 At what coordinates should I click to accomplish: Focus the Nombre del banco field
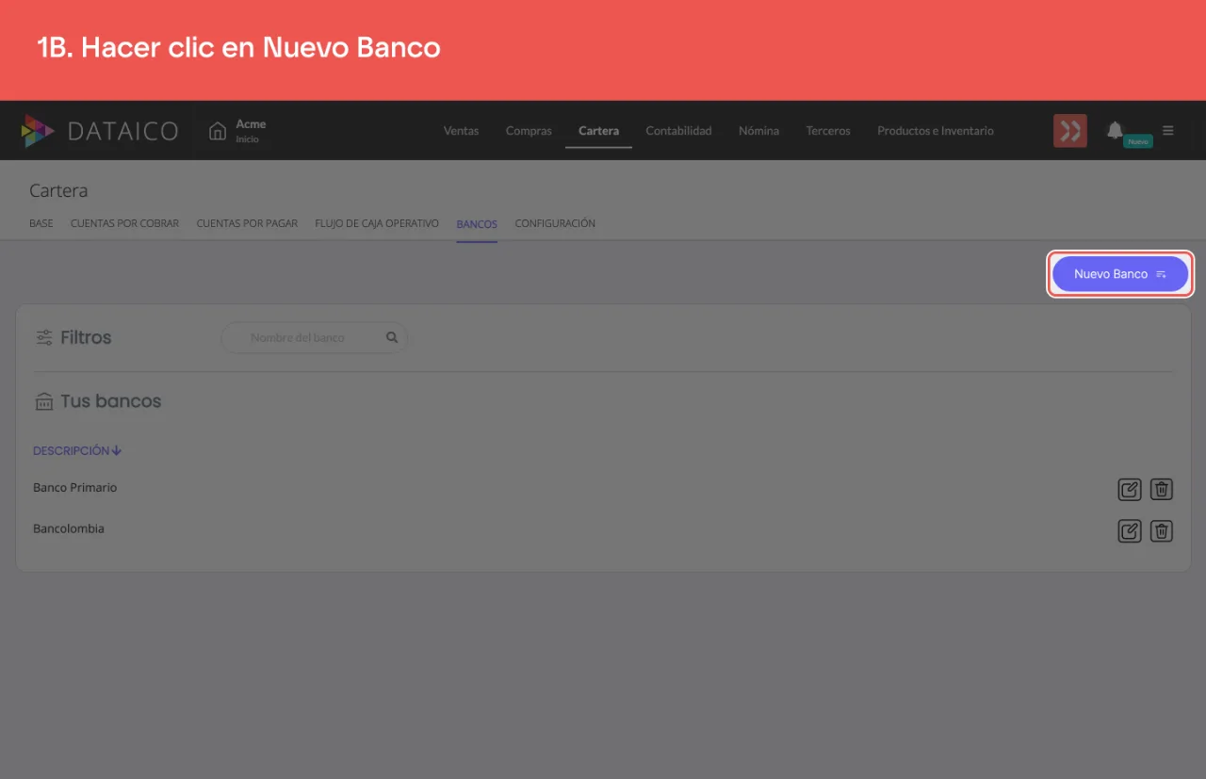click(x=314, y=337)
